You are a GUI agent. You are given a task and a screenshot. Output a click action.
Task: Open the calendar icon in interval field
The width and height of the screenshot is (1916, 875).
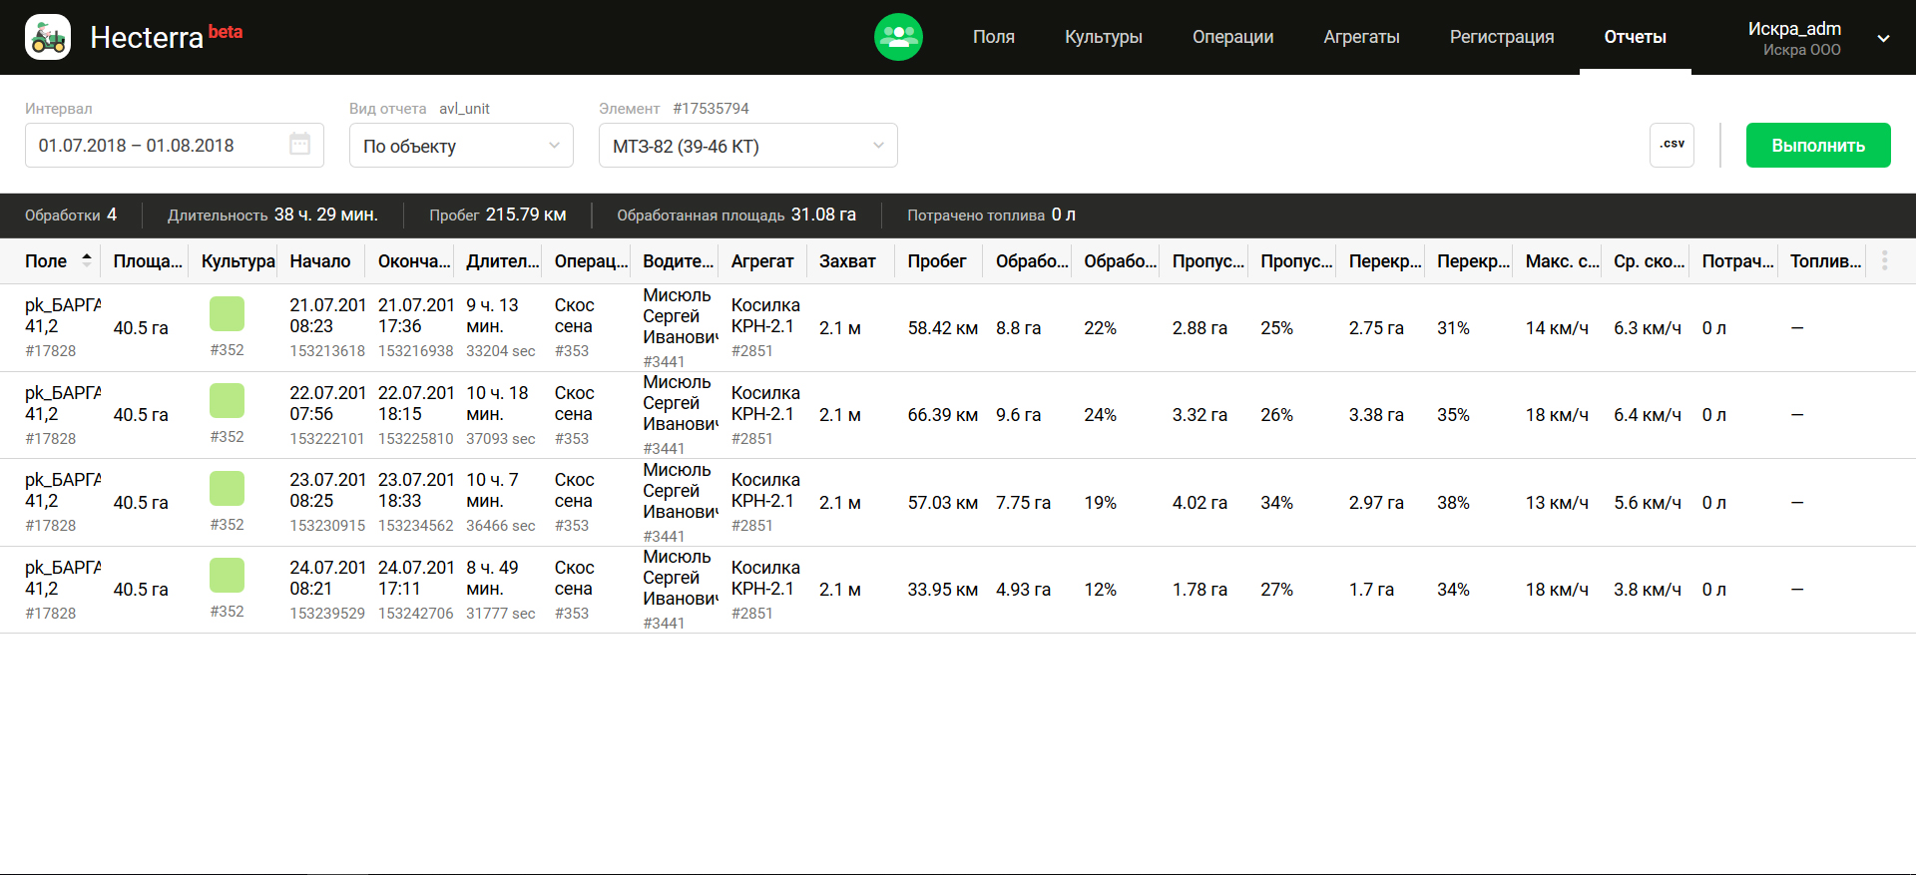299,145
